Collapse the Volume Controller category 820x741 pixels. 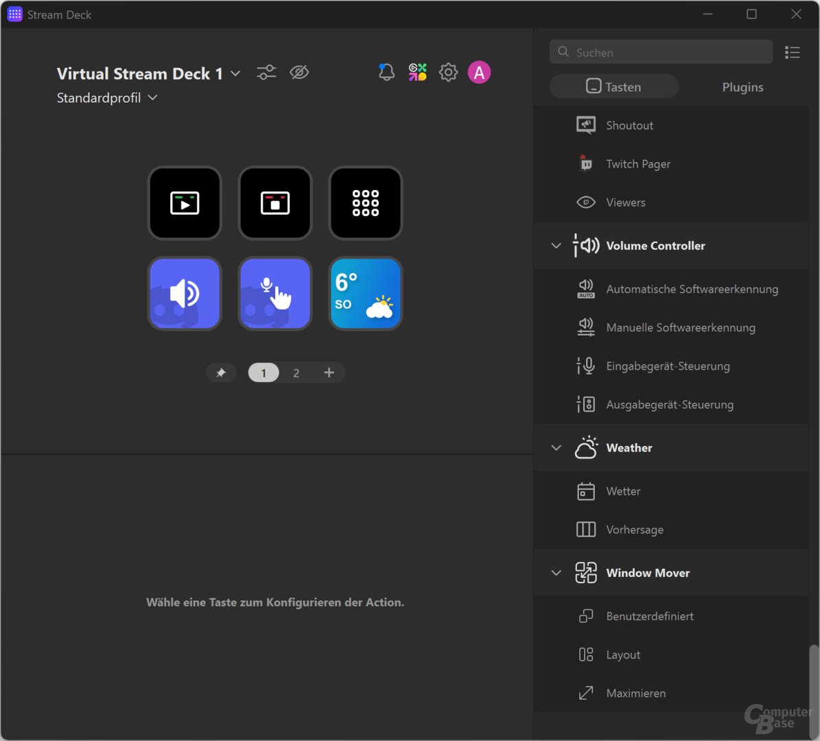tap(556, 245)
